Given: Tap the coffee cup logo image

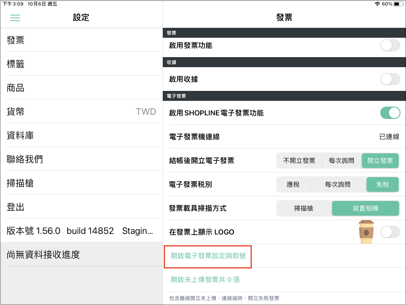Looking at the screenshot, I should (x=366, y=232).
